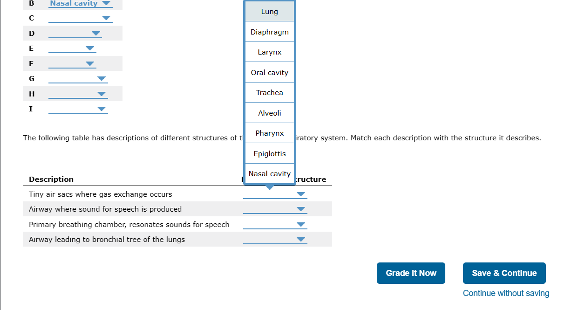Choose Oral cavity from the structure list
The height and width of the screenshot is (310, 565).
click(269, 72)
